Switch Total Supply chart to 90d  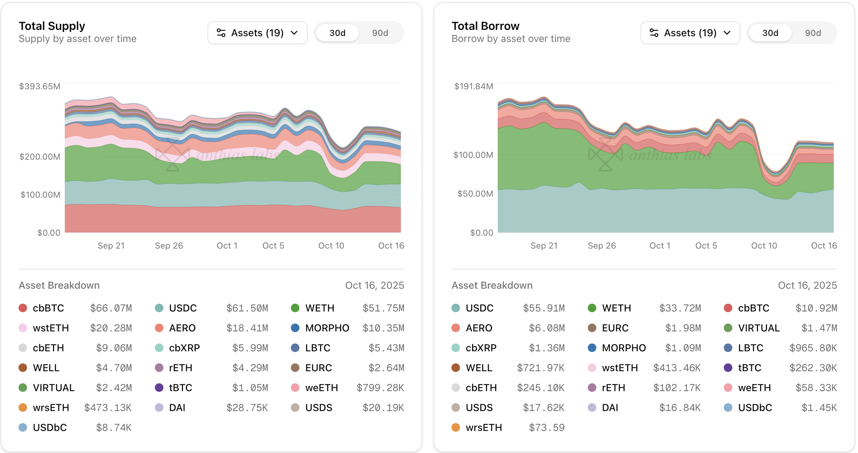(380, 33)
